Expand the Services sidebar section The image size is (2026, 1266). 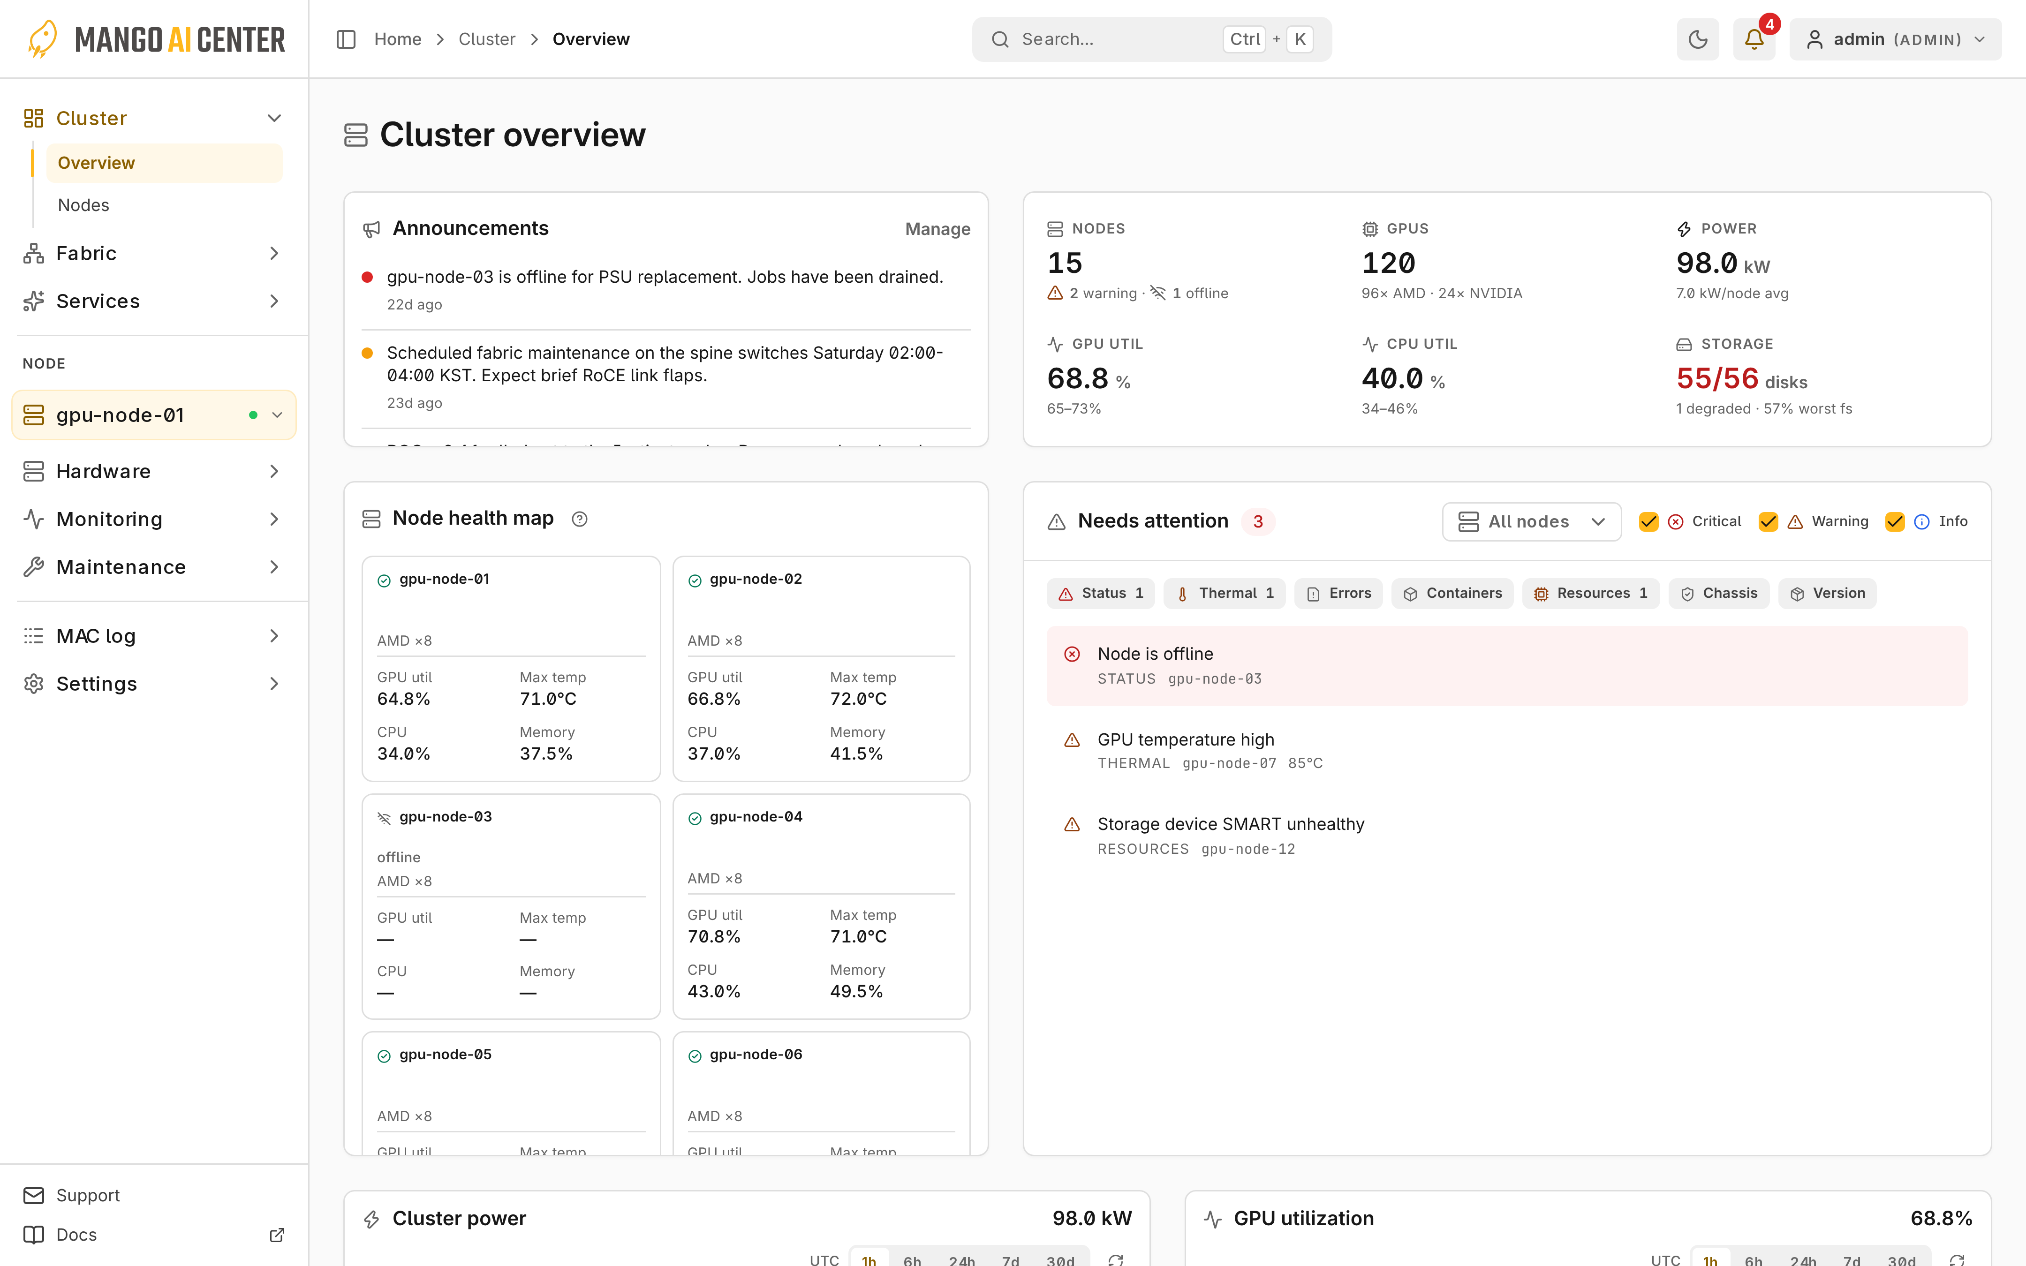(154, 301)
